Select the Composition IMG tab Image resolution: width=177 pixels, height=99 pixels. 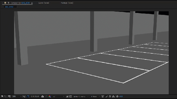20,3
